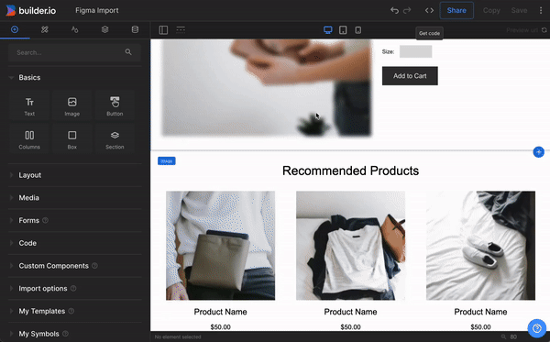The height and width of the screenshot is (342, 550).
Task: Open the Size selector box
Action: pos(415,51)
